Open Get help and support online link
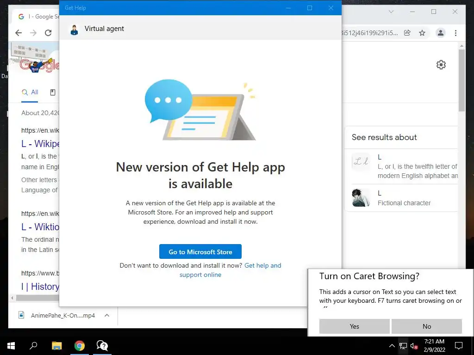Screen dimensions: 474x355 231,270
